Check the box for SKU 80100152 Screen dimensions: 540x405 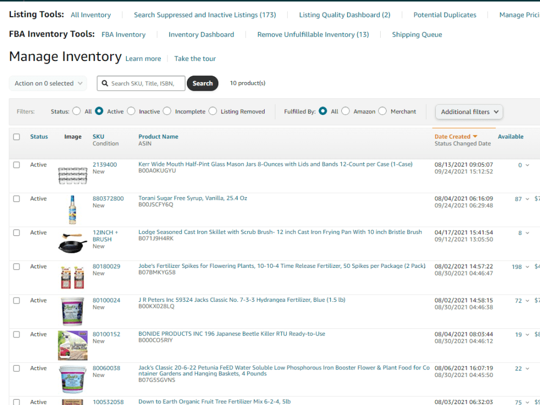[17, 334]
